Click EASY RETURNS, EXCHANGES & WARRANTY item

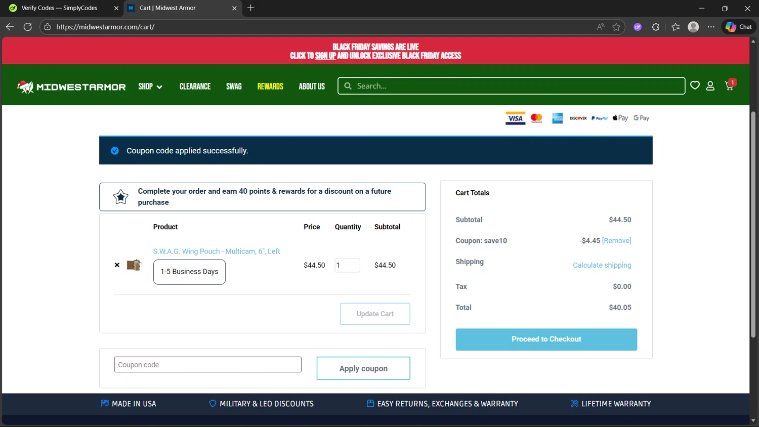point(442,404)
